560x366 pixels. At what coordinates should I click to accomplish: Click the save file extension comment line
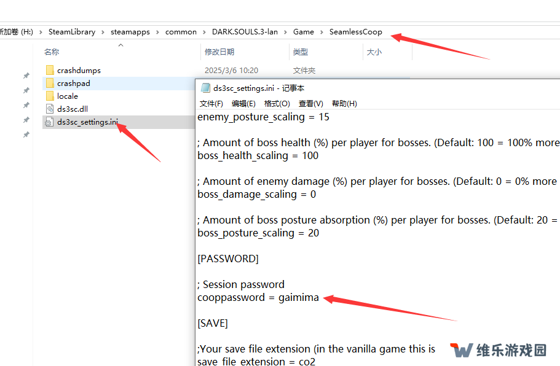tap(316, 349)
